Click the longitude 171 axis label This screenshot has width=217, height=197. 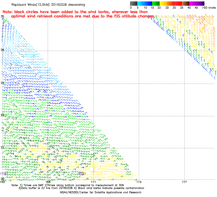(x=93, y=182)
